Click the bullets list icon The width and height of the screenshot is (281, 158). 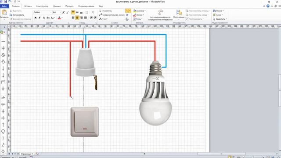pos(87,12)
